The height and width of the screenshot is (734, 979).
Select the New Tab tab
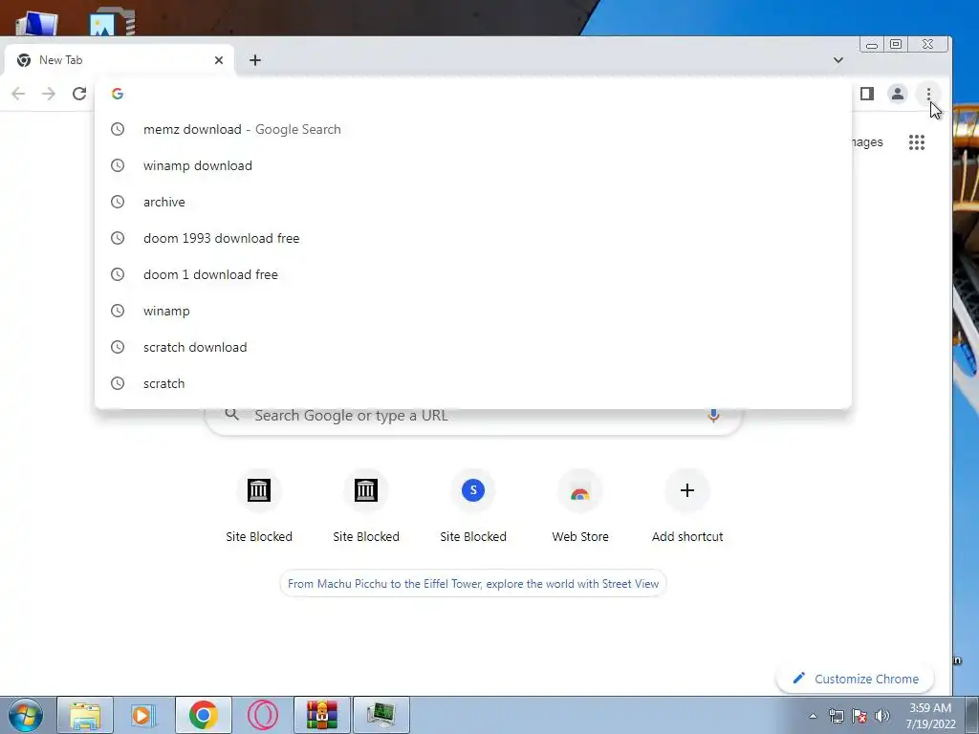point(119,60)
